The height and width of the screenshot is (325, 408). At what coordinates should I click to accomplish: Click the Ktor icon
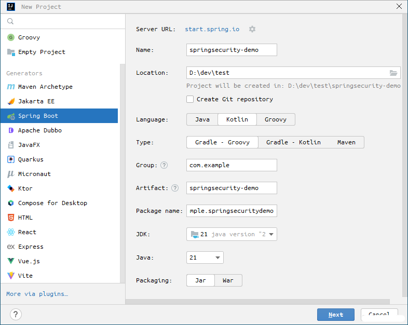click(x=11, y=188)
